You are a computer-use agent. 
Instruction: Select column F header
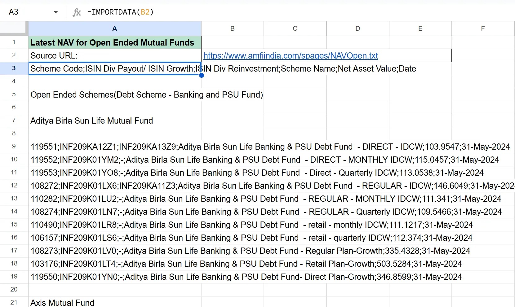483,29
